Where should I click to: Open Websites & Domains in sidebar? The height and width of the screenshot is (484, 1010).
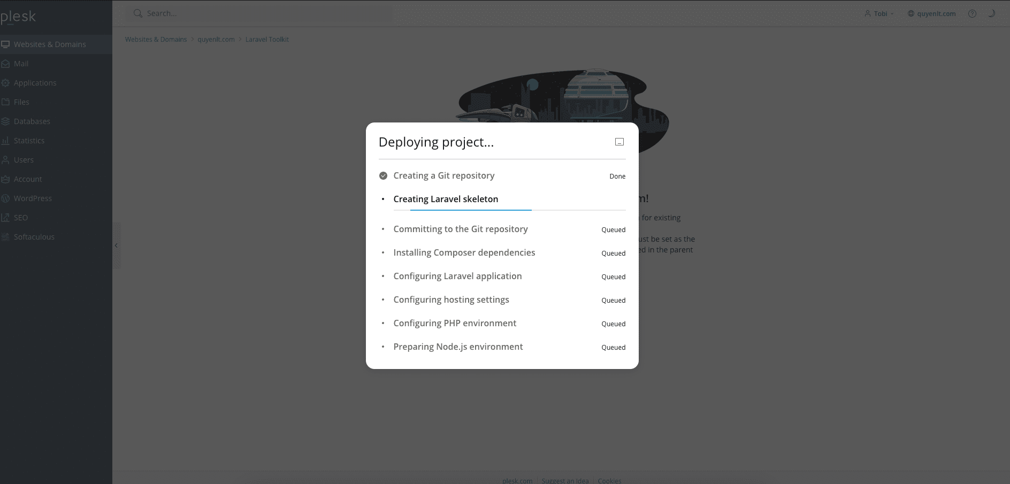[x=50, y=44]
